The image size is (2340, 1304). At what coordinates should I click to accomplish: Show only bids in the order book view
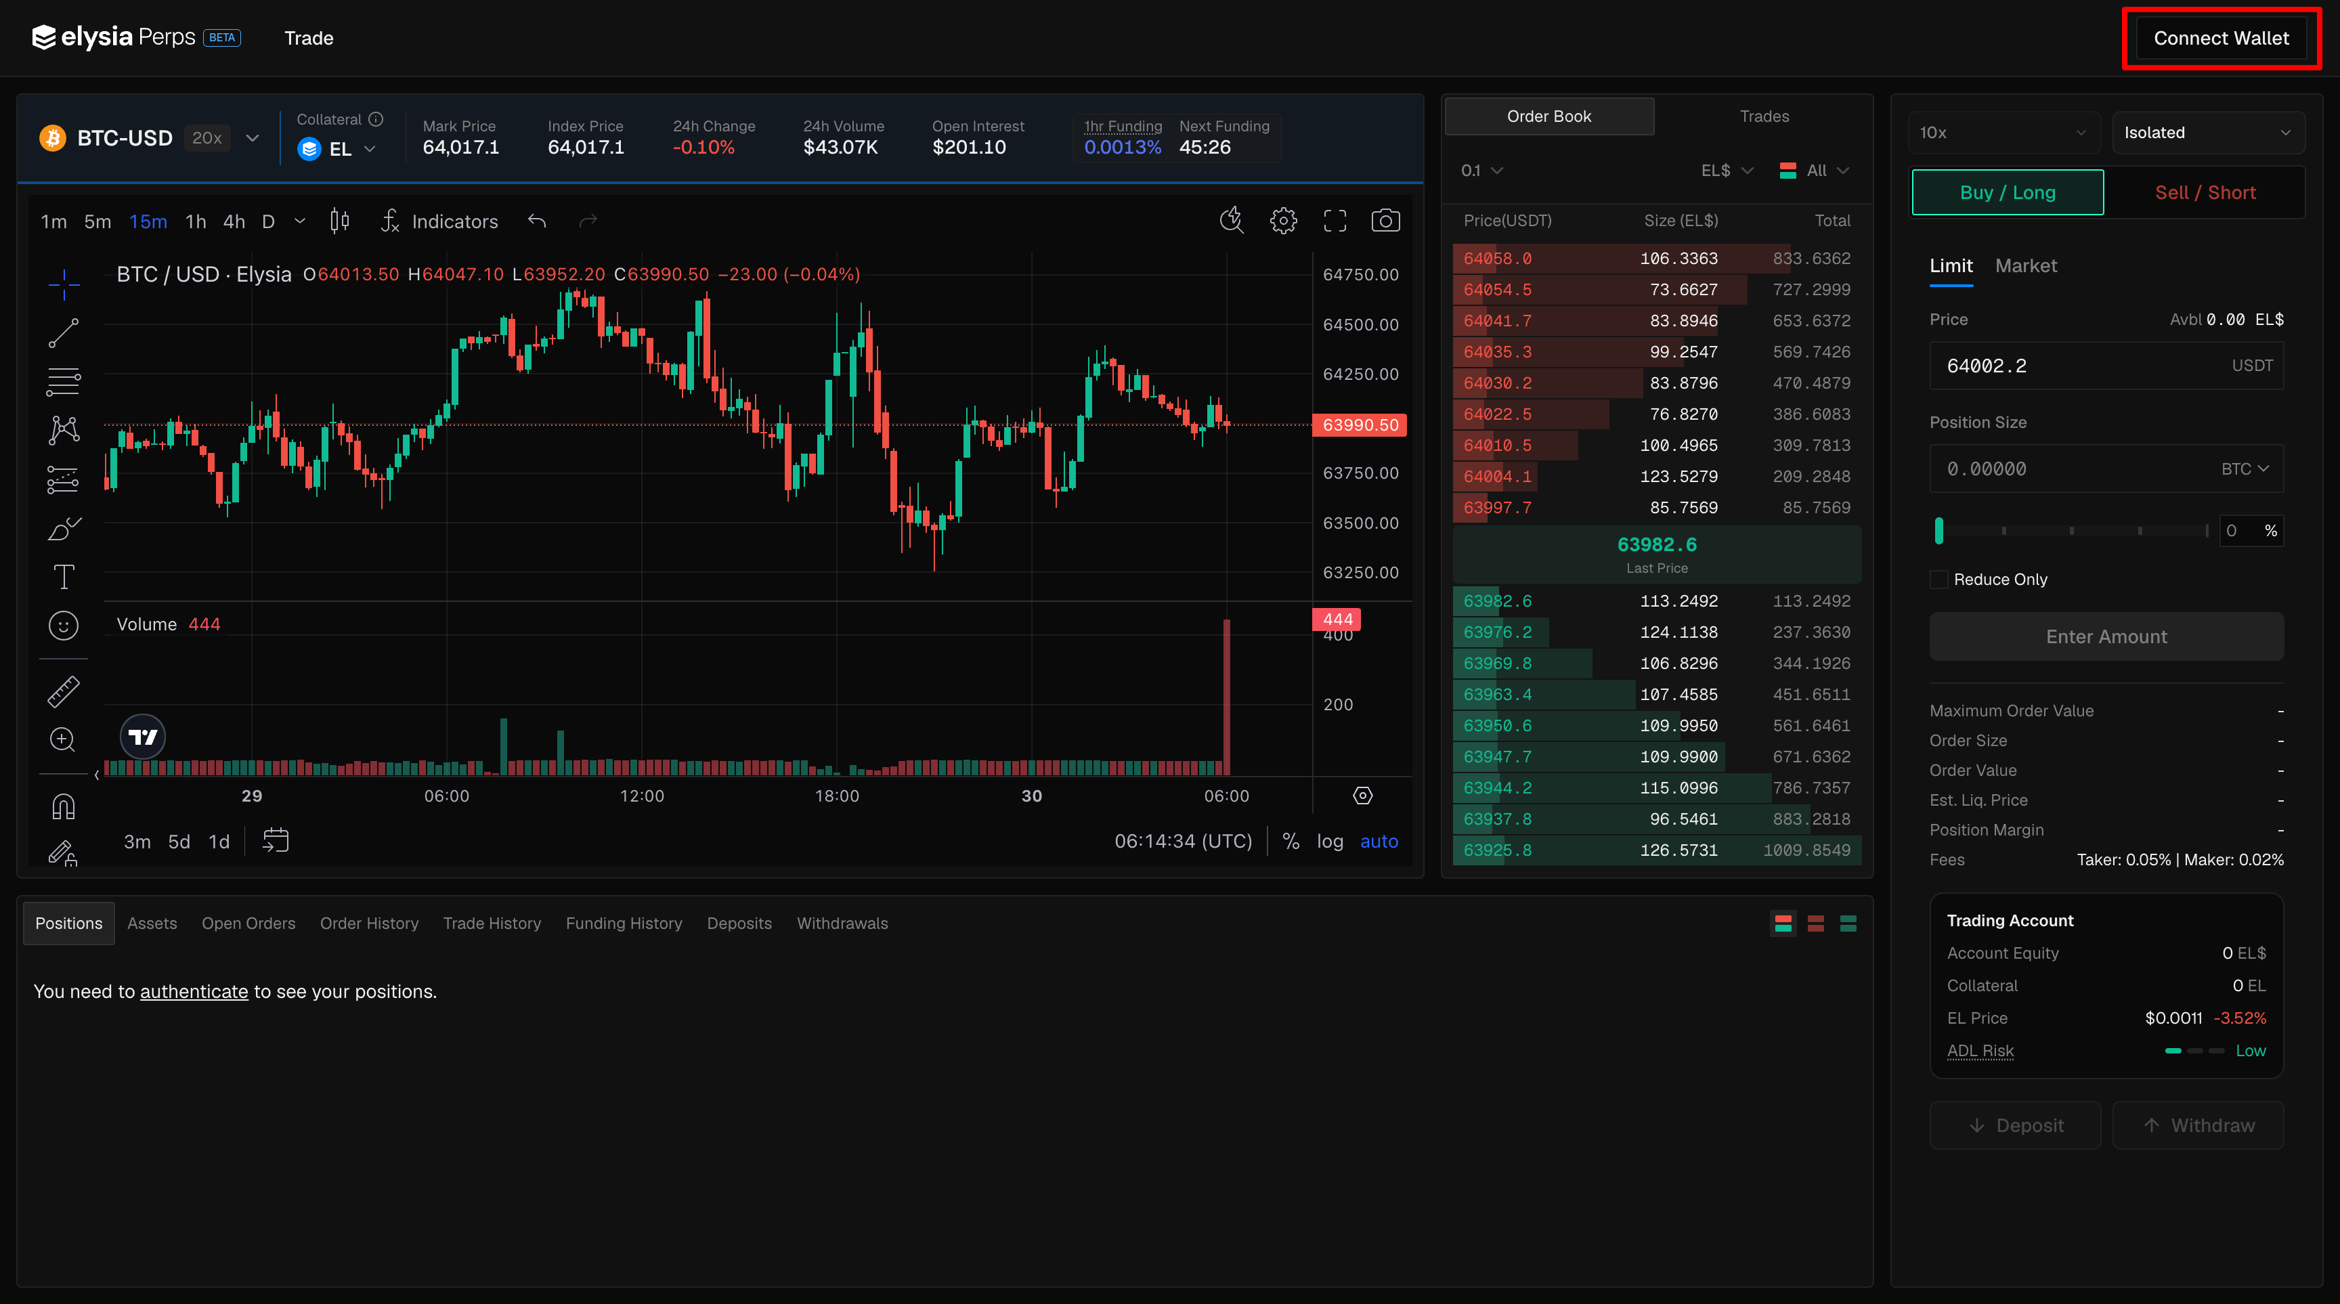coord(1848,923)
